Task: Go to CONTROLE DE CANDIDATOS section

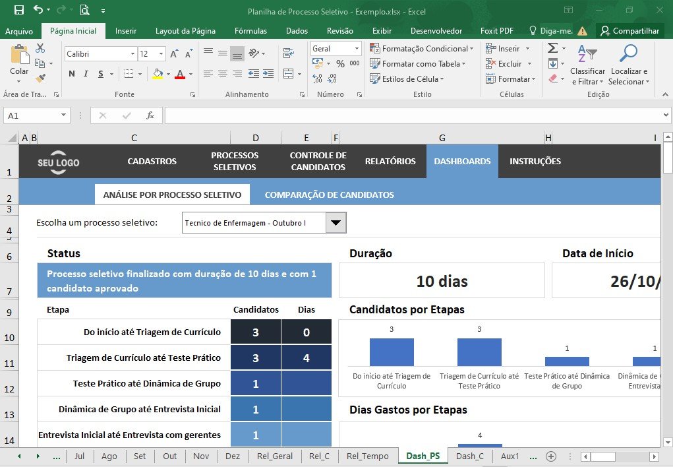Action: coord(318,161)
